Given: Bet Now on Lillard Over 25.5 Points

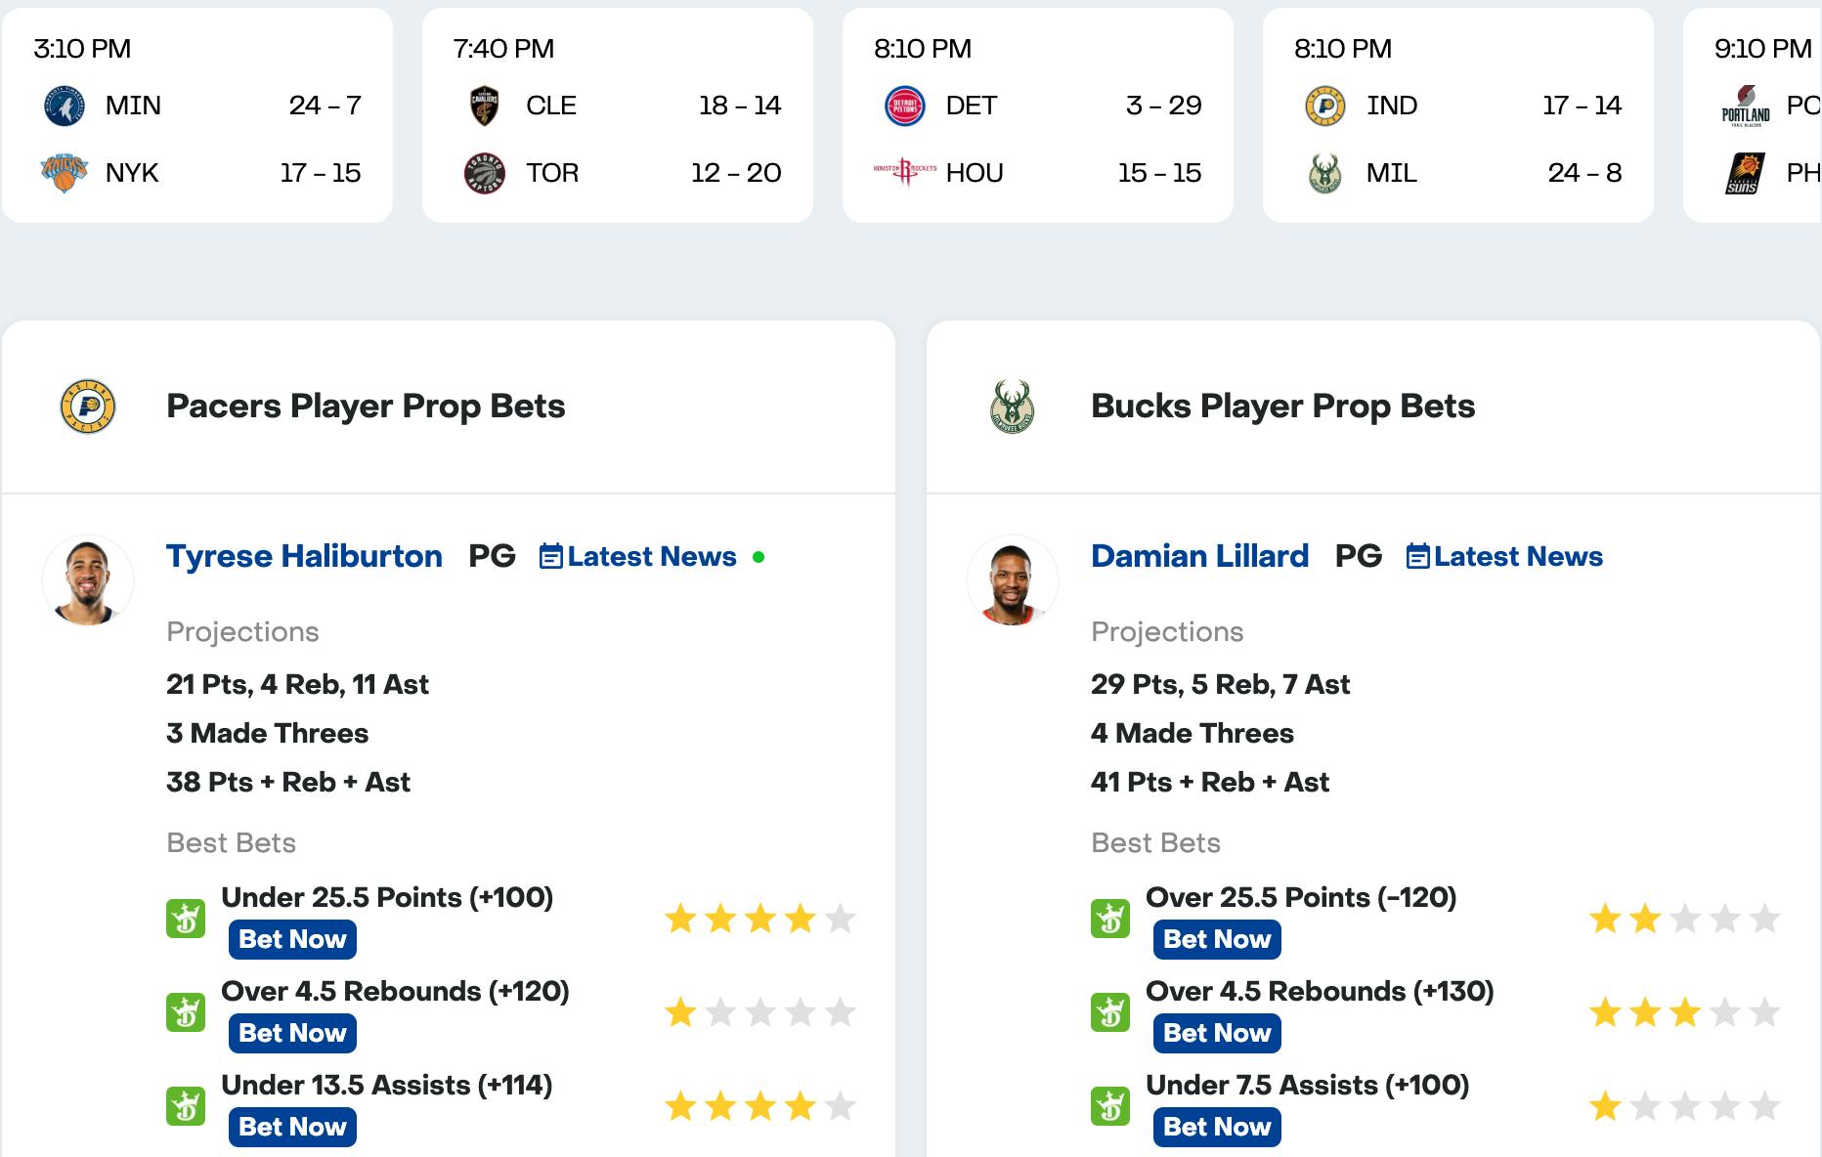Looking at the screenshot, I should coord(1217,939).
